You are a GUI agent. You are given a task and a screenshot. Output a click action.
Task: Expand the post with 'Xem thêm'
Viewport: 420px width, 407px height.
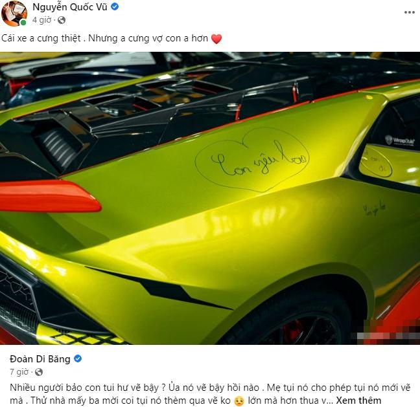coord(358,401)
